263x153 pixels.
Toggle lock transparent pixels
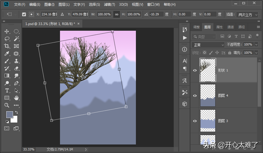click(x=204, y=53)
